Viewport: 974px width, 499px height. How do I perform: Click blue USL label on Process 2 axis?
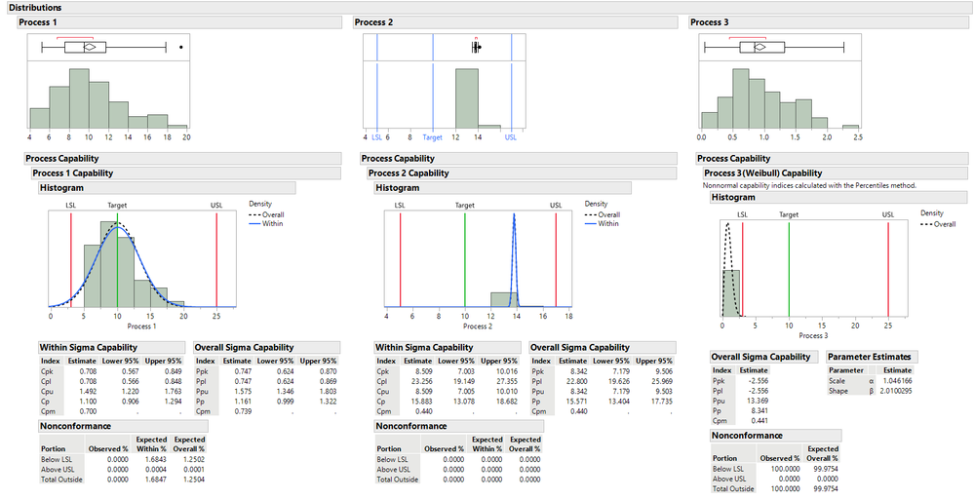[x=511, y=137]
